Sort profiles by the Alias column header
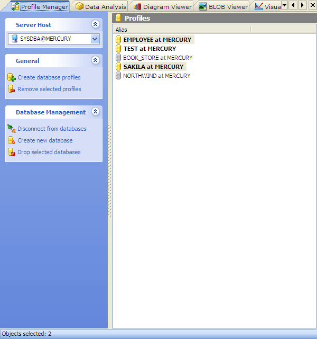 click(182, 30)
